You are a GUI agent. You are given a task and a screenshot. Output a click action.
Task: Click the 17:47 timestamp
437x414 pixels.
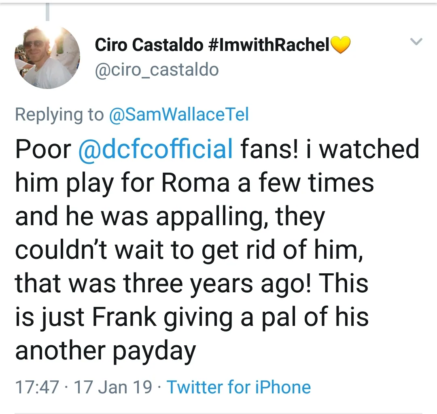37,387
